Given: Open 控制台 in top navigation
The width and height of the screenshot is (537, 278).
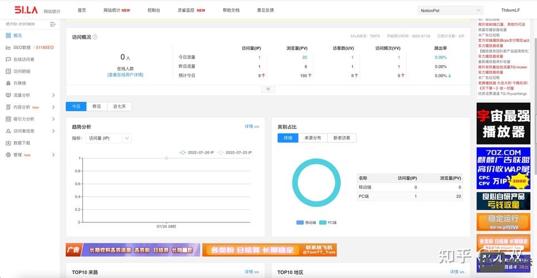Looking at the screenshot, I should pos(154,10).
